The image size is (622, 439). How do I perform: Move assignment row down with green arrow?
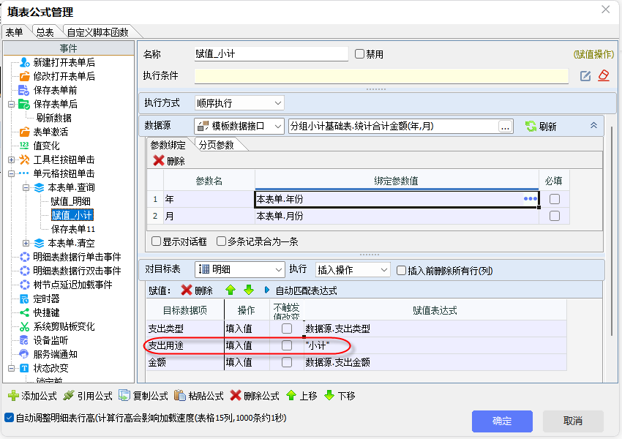point(248,290)
